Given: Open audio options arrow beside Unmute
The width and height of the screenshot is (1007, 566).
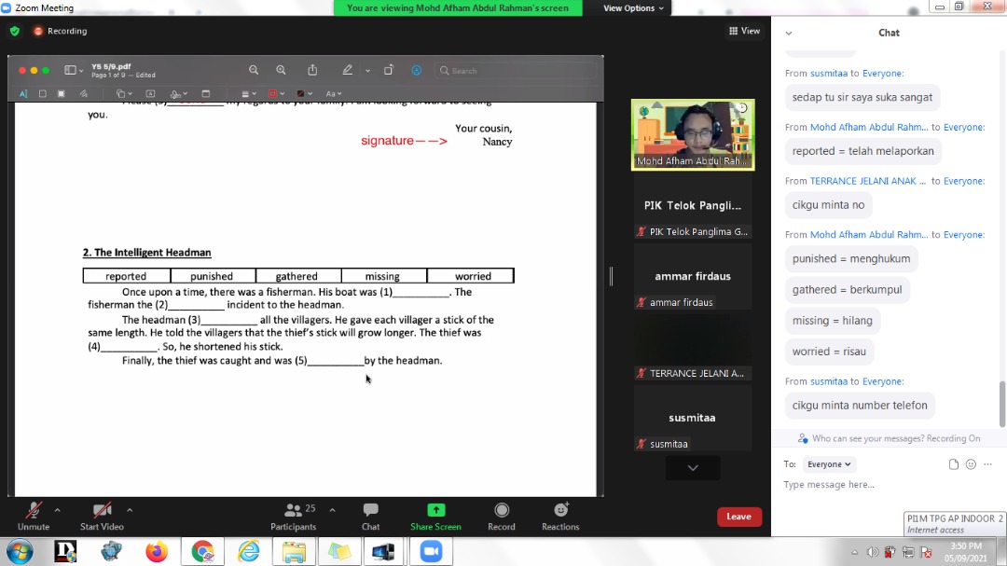Looking at the screenshot, I should coord(57,510).
